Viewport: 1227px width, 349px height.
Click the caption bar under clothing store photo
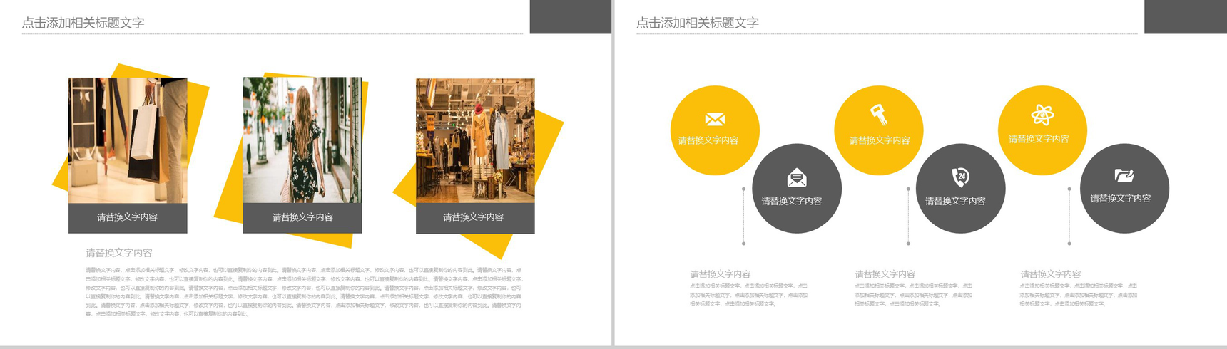(x=475, y=218)
